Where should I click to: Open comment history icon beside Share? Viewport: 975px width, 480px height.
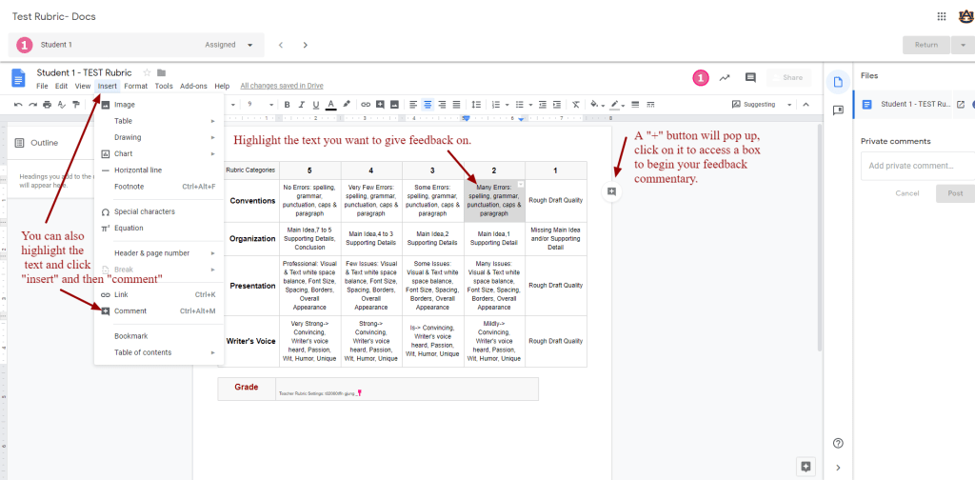pos(750,78)
